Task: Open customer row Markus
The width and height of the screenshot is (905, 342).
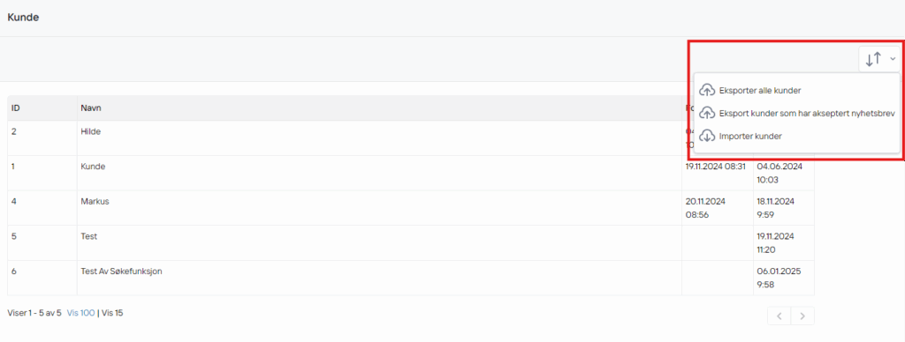Action: [x=411, y=208]
